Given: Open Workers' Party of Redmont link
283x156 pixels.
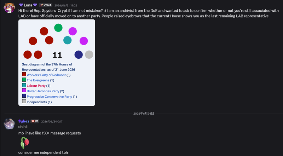Looking at the screenshot, I should [46, 75].
